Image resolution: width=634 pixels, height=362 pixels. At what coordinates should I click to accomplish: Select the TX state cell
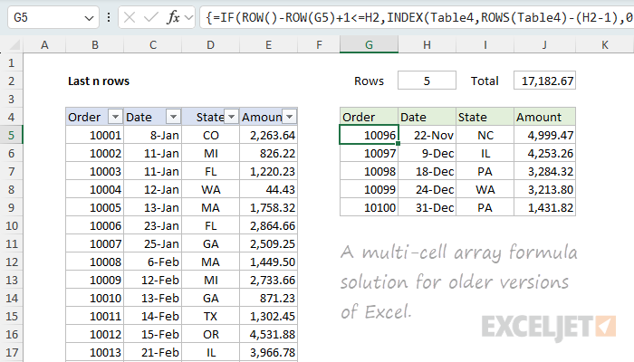click(x=211, y=317)
